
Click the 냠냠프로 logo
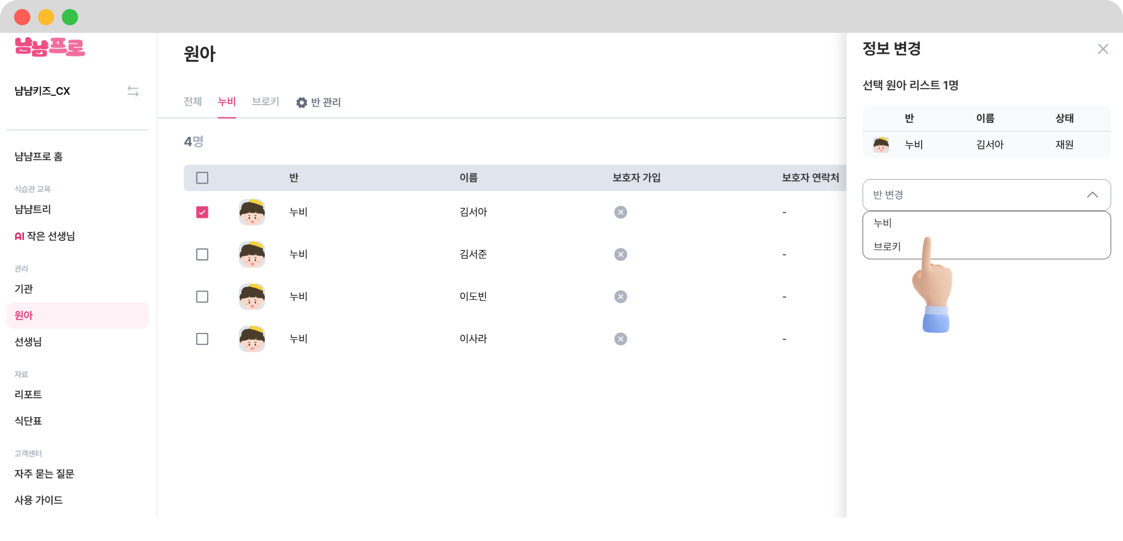50,47
